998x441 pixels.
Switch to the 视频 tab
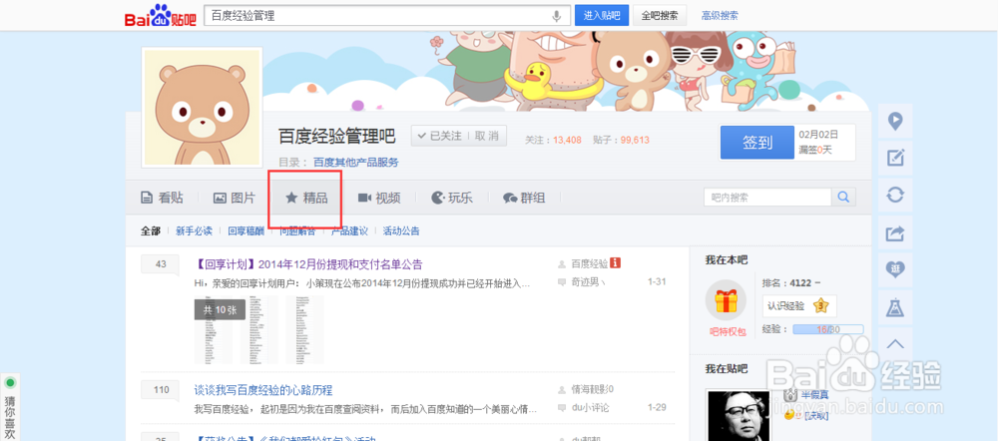click(x=378, y=198)
